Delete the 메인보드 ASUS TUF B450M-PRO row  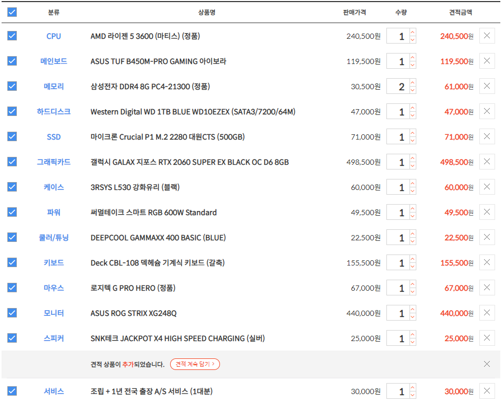pyautogui.click(x=487, y=61)
